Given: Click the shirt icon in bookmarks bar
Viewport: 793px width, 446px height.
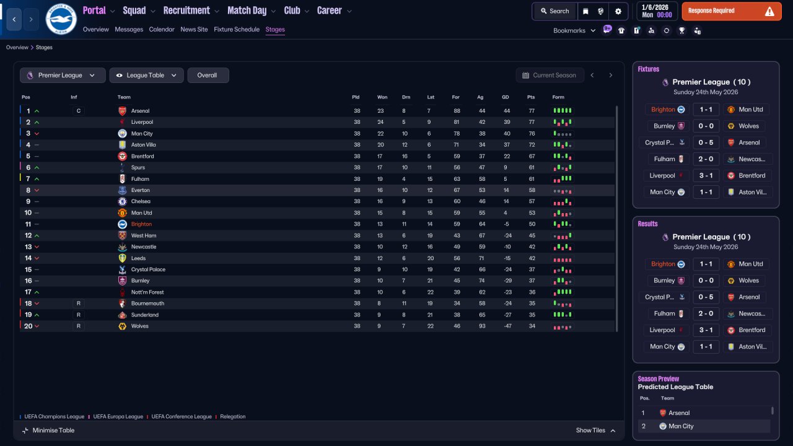Looking at the screenshot, I should tap(621, 30).
